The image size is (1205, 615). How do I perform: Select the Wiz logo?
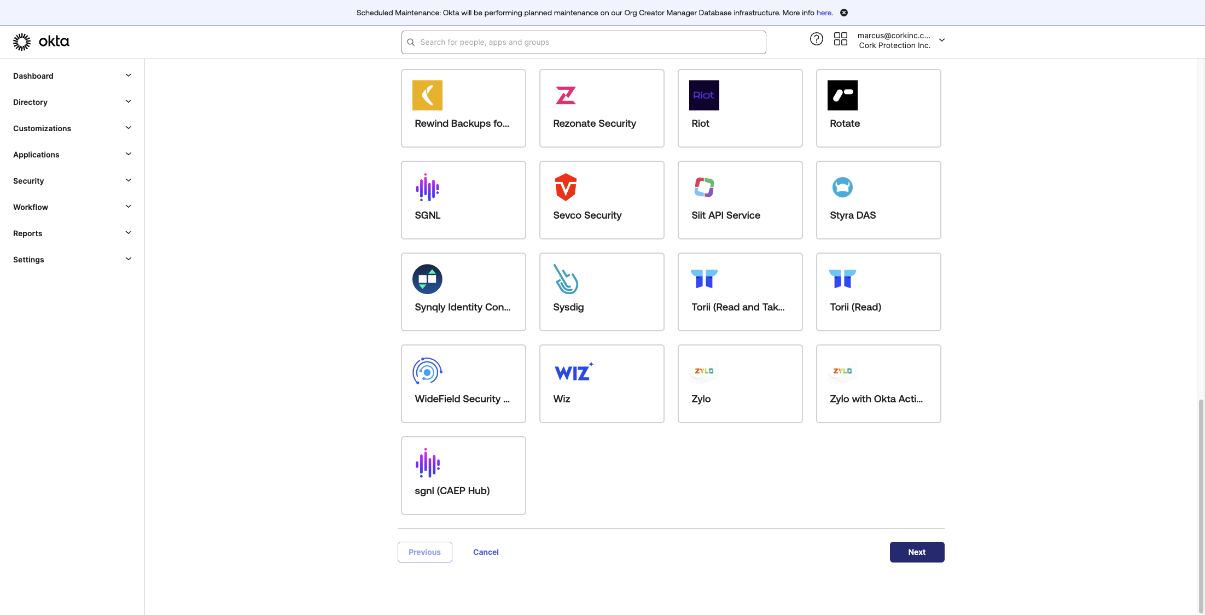[574, 372]
